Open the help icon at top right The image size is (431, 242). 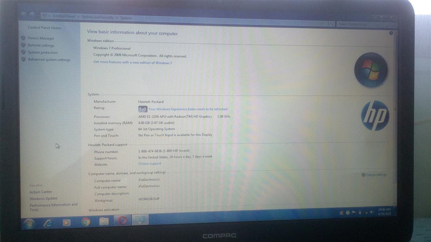point(391,33)
